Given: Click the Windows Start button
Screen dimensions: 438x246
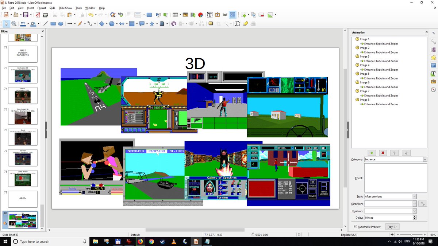Looking at the screenshot, I should point(5,241).
